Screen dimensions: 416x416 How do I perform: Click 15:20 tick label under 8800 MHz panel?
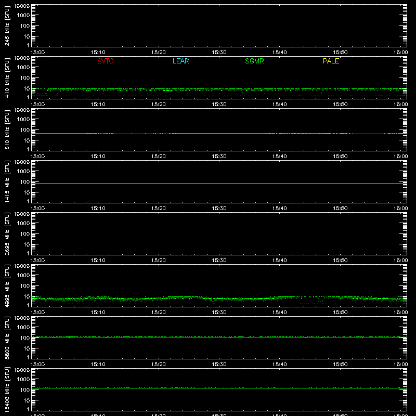[x=159, y=365]
